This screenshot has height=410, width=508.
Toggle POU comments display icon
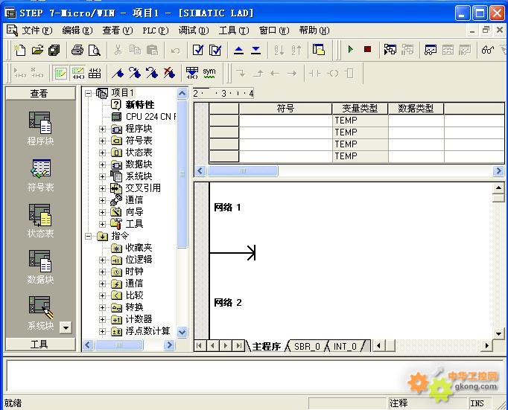(60, 73)
